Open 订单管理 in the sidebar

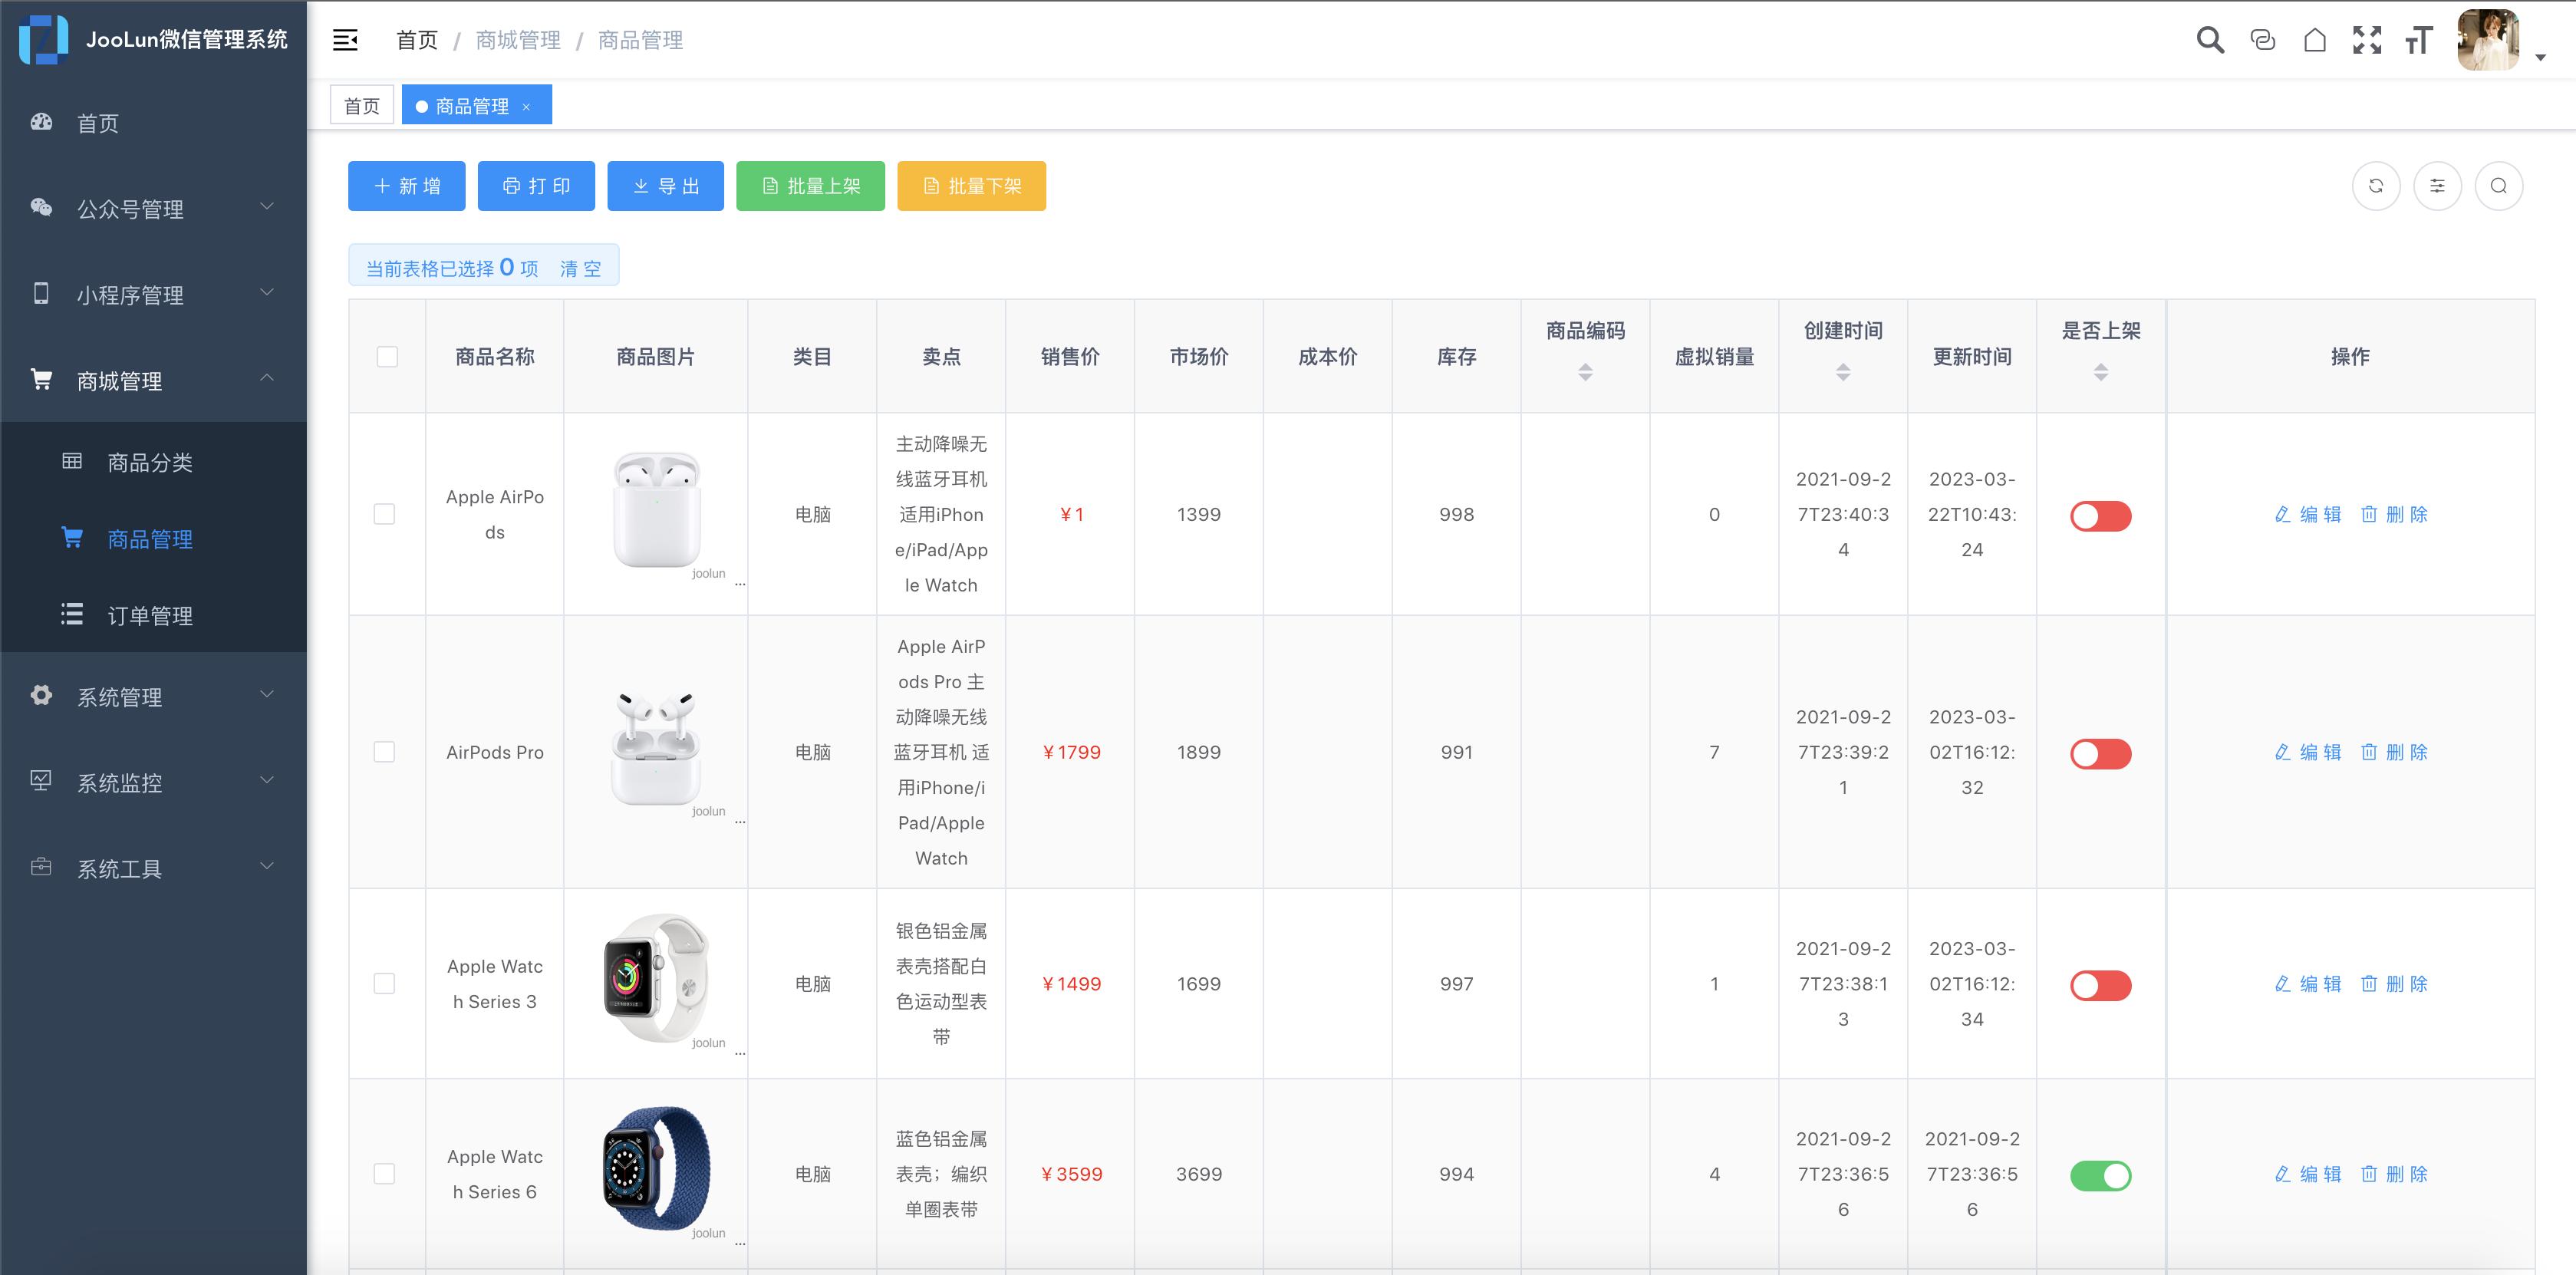tap(151, 616)
